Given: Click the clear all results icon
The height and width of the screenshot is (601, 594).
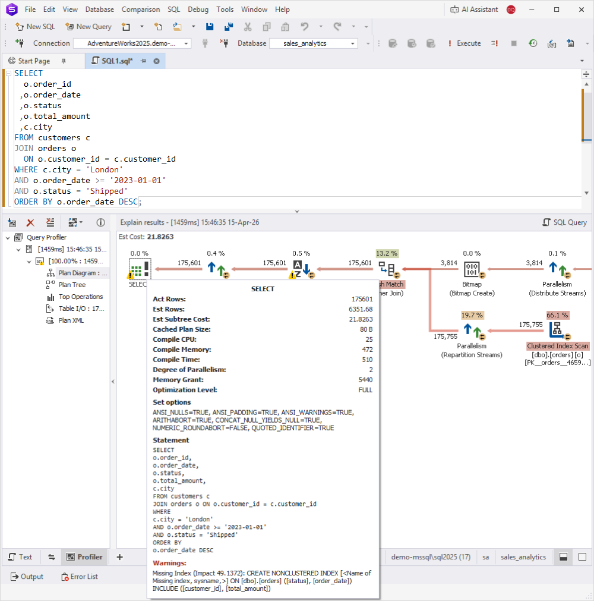Looking at the screenshot, I should pos(50,222).
